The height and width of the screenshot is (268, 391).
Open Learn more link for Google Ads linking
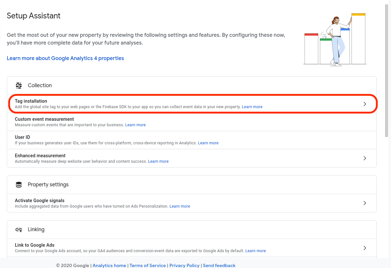[x=256, y=251]
